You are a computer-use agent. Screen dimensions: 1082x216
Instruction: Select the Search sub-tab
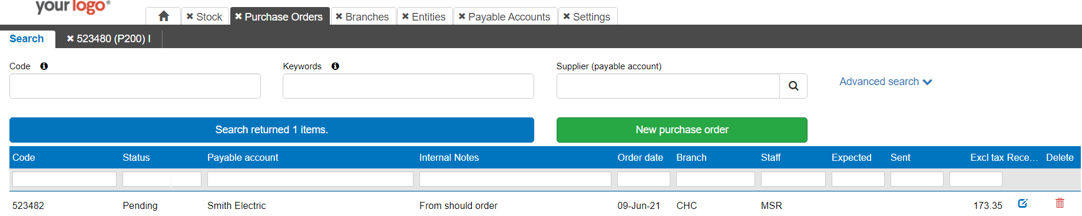[x=27, y=39]
